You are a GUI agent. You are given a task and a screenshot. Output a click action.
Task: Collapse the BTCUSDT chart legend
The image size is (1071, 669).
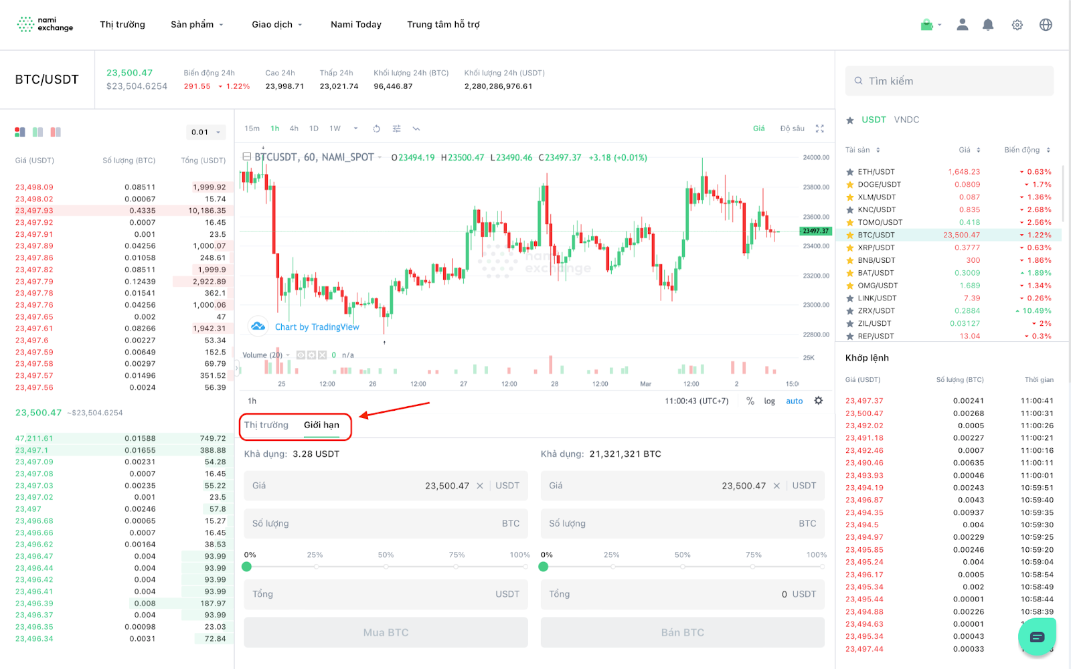pyautogui.click(x=246, y=157)
